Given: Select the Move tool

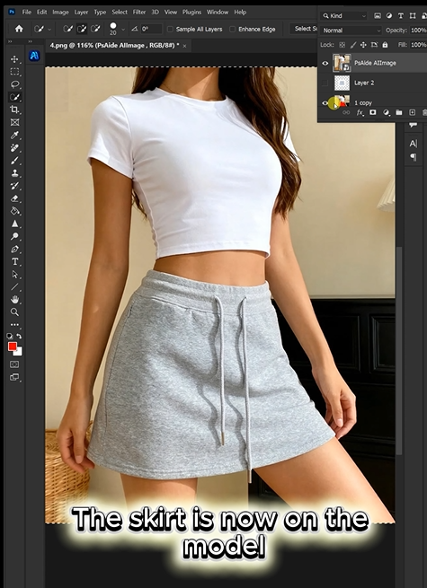Looking at the screenshot, I should pyautogui.click(x=14, y=59).
